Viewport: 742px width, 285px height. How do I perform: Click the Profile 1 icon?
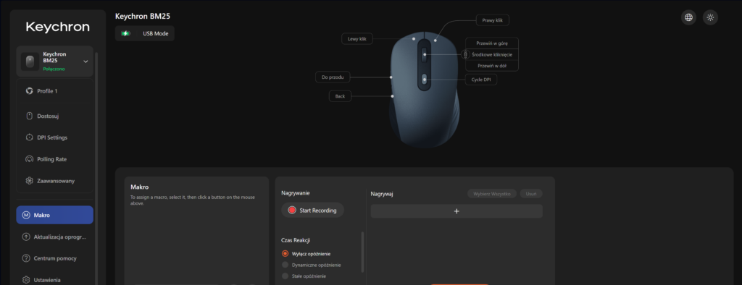click(29, 90)
